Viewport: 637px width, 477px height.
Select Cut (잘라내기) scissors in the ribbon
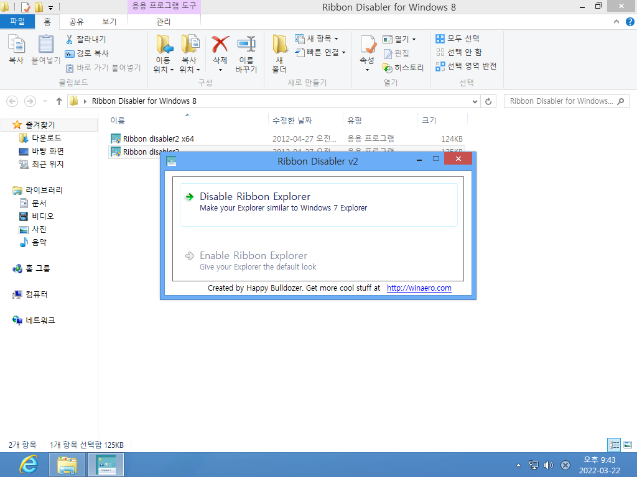(86, 39)
